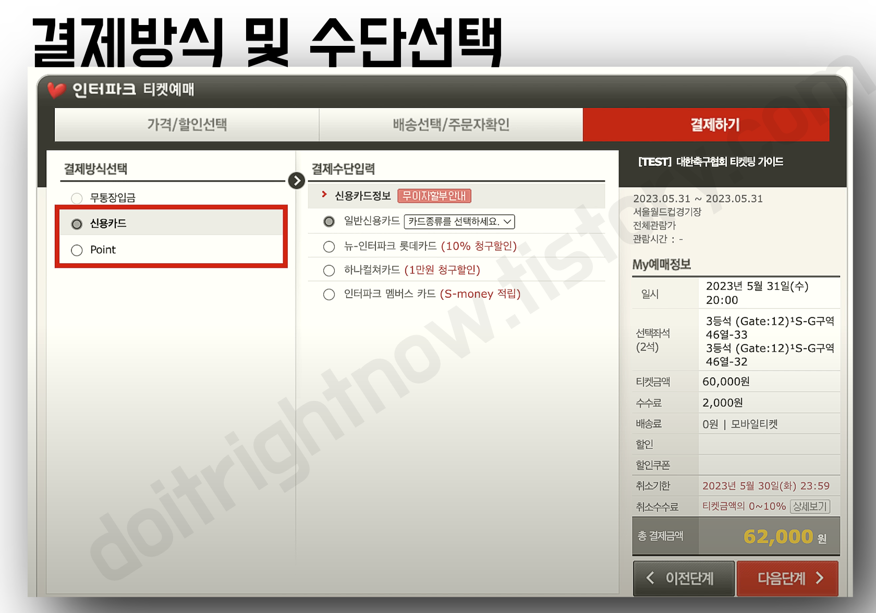The image size is (876, 613).
Task: Click the 60,000원 ticket price value
Action: (x=726, y=382)
